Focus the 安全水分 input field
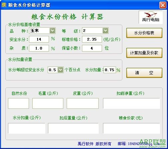This screenshot has height=149, width=168. (39, 39)
